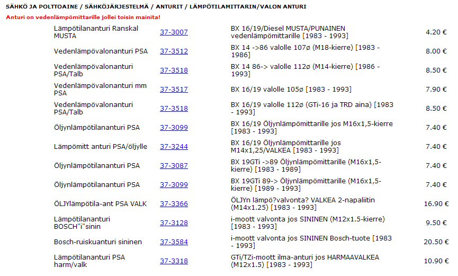This screenshot has width=458, height=276.
Task: Click product name Bosch-ruiskuanturi sininen
Action: (98, 242)
